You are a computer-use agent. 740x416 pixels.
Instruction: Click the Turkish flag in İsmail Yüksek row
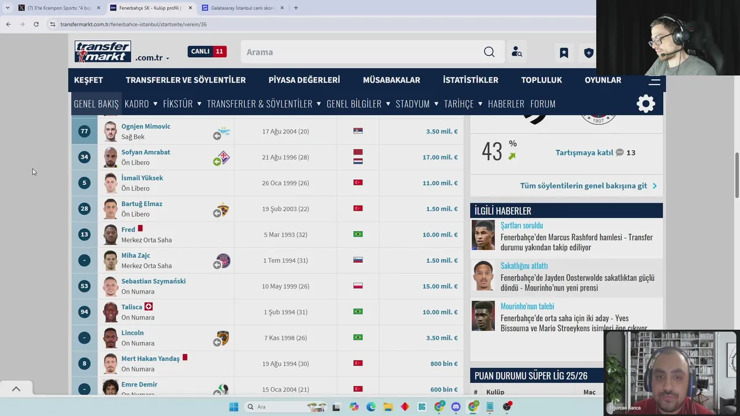coord(358,183)
